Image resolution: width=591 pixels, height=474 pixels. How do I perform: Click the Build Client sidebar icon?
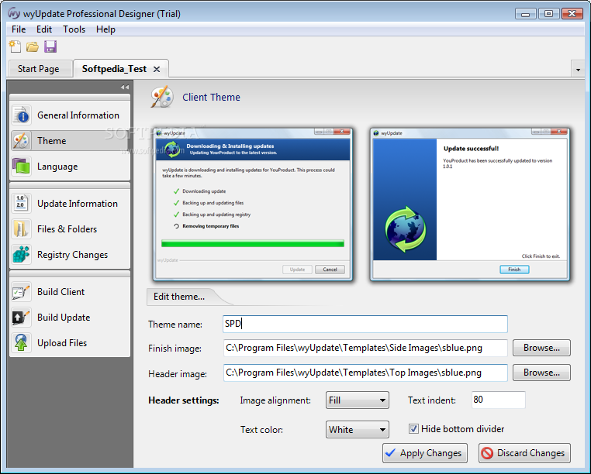(21, 292)
